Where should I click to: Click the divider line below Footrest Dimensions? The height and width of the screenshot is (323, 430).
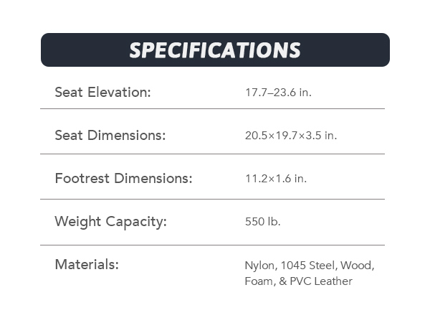(212, 199)
